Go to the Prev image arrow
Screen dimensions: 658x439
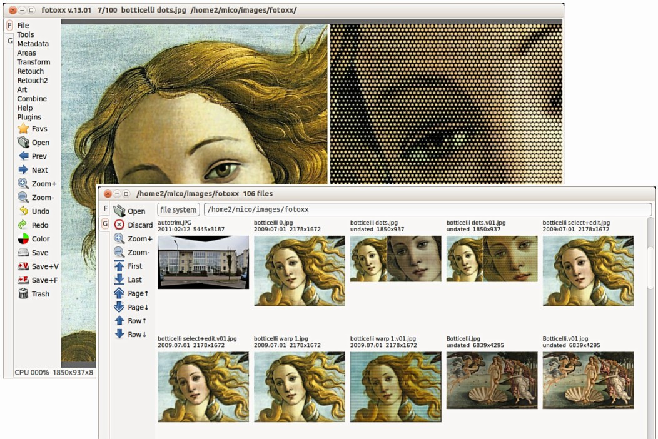coord(24,156)
